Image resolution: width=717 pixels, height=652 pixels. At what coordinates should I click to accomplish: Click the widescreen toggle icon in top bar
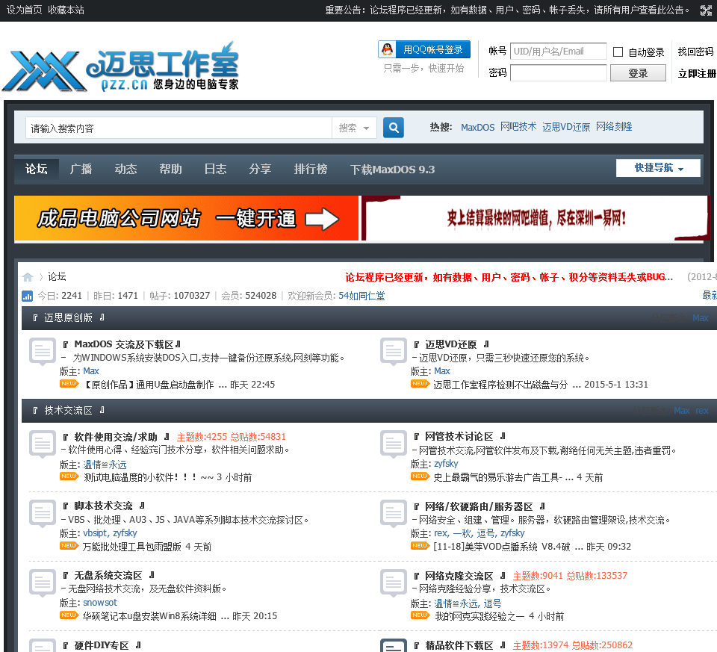706,10
